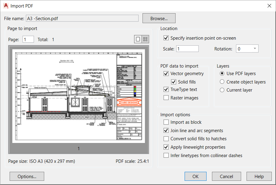276x185 pixels.
Task: Choose the Current layer option
Action: click(222, 90)
